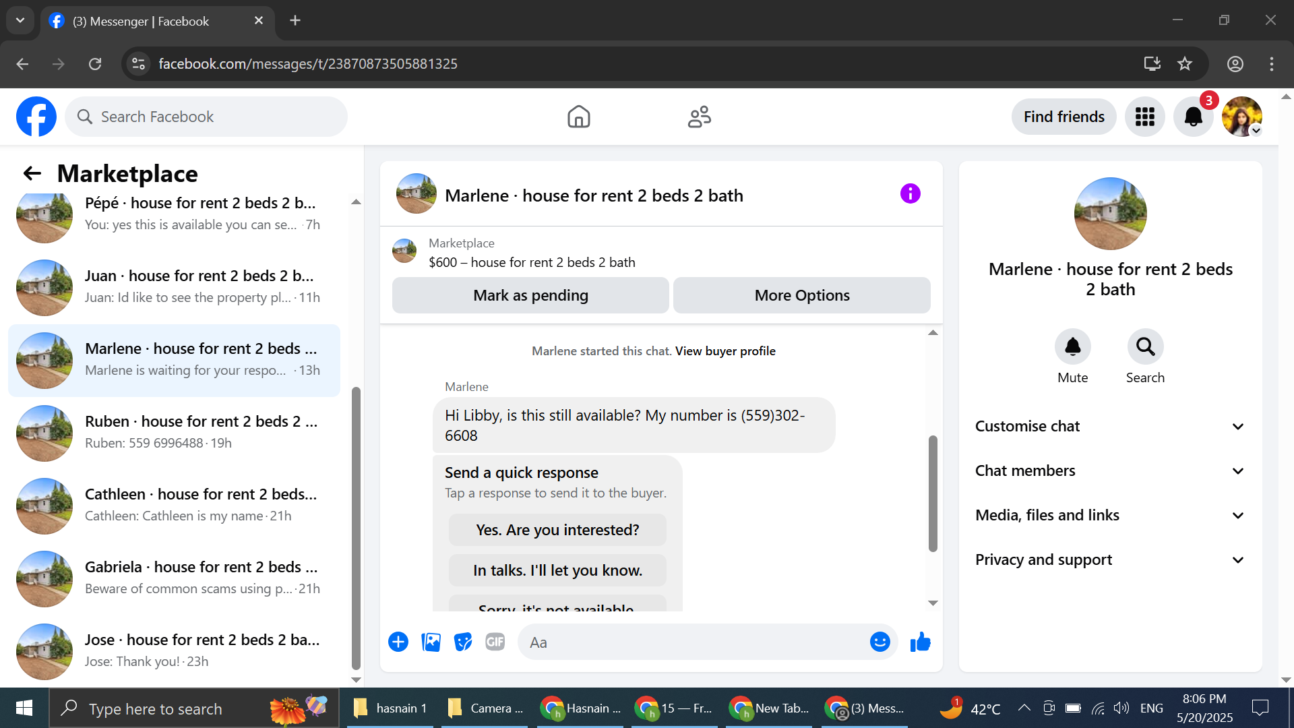Viewport: 1294px width, 728px height.
Task: Expand Chat members section
Action: coord(1110,471)
